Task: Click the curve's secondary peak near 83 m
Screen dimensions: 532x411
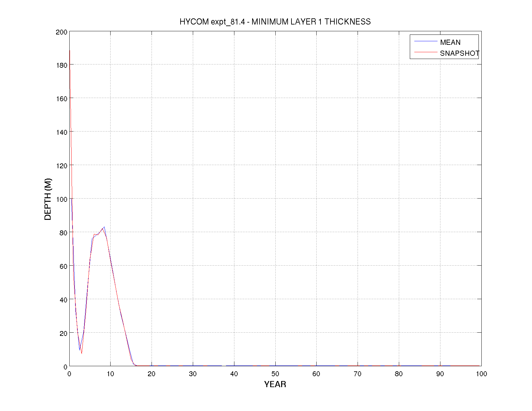Action: pyautogui.click(x=104, y=227)
